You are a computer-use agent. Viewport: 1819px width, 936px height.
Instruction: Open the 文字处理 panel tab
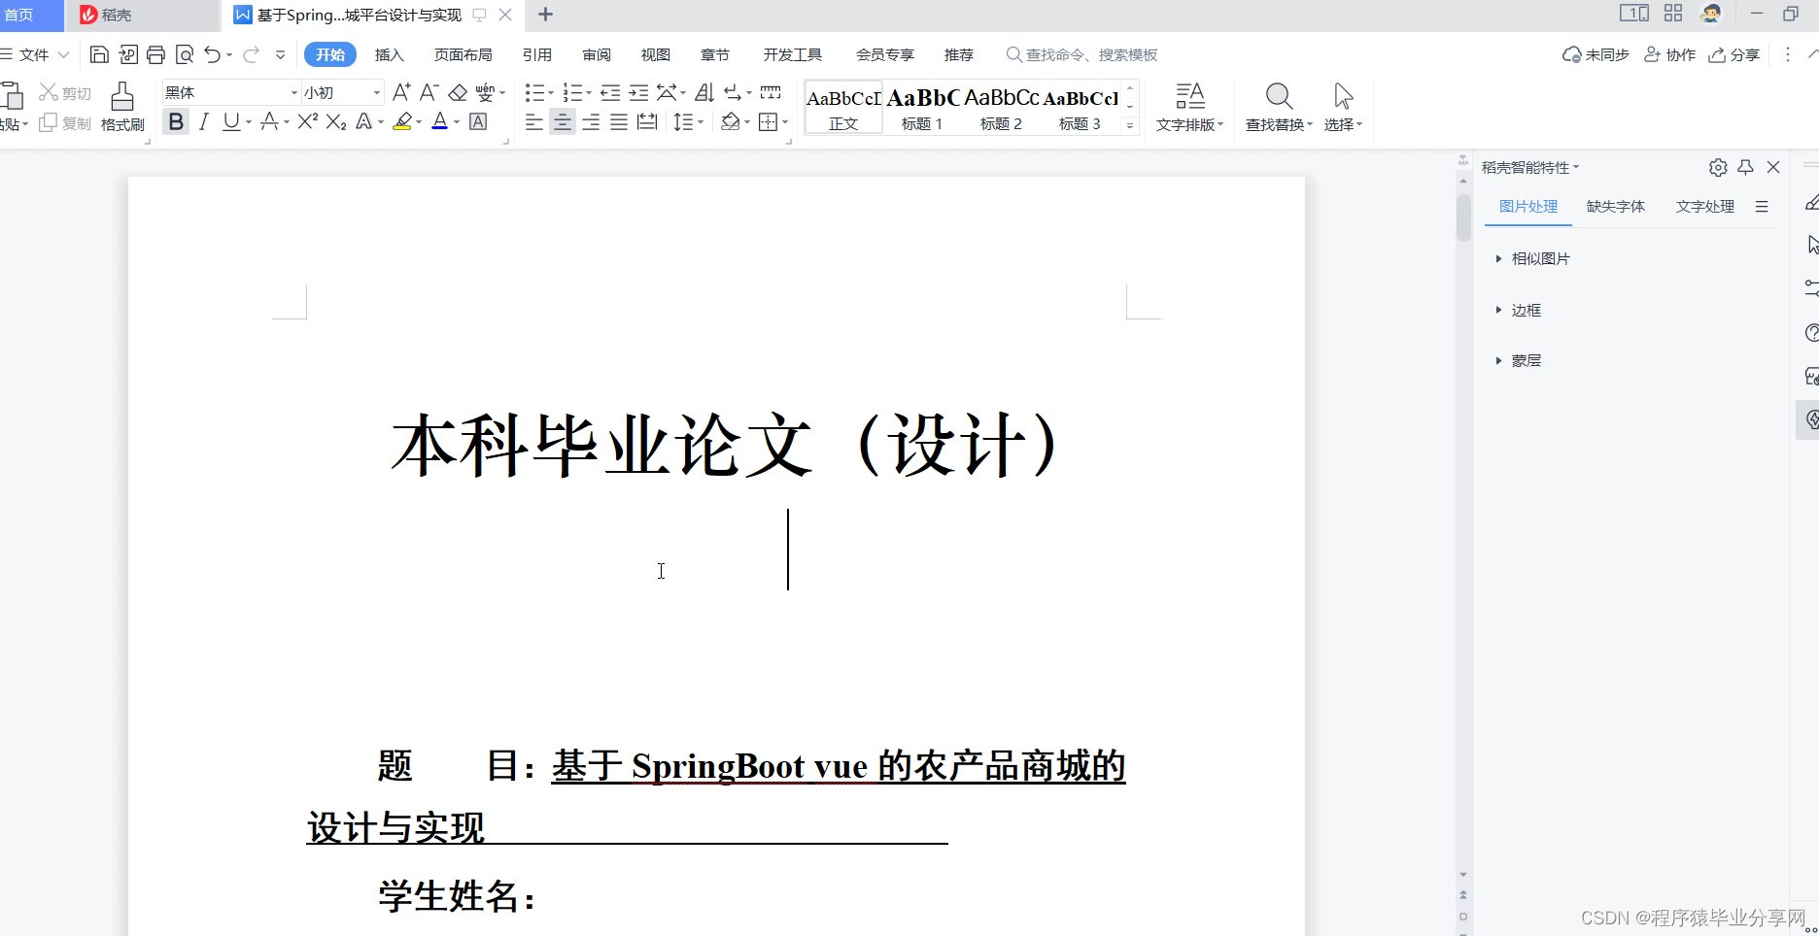coord(1705,206)
